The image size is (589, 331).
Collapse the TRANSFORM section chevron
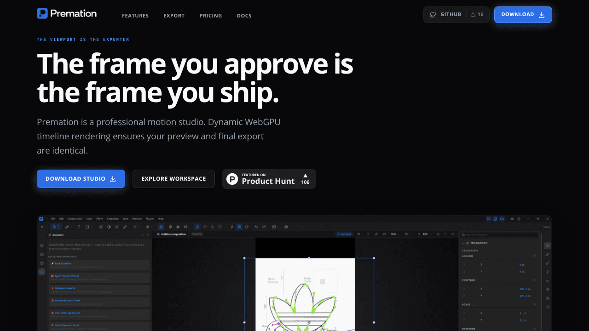coord(463,243)
